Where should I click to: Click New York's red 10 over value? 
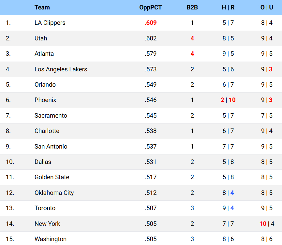263,224
